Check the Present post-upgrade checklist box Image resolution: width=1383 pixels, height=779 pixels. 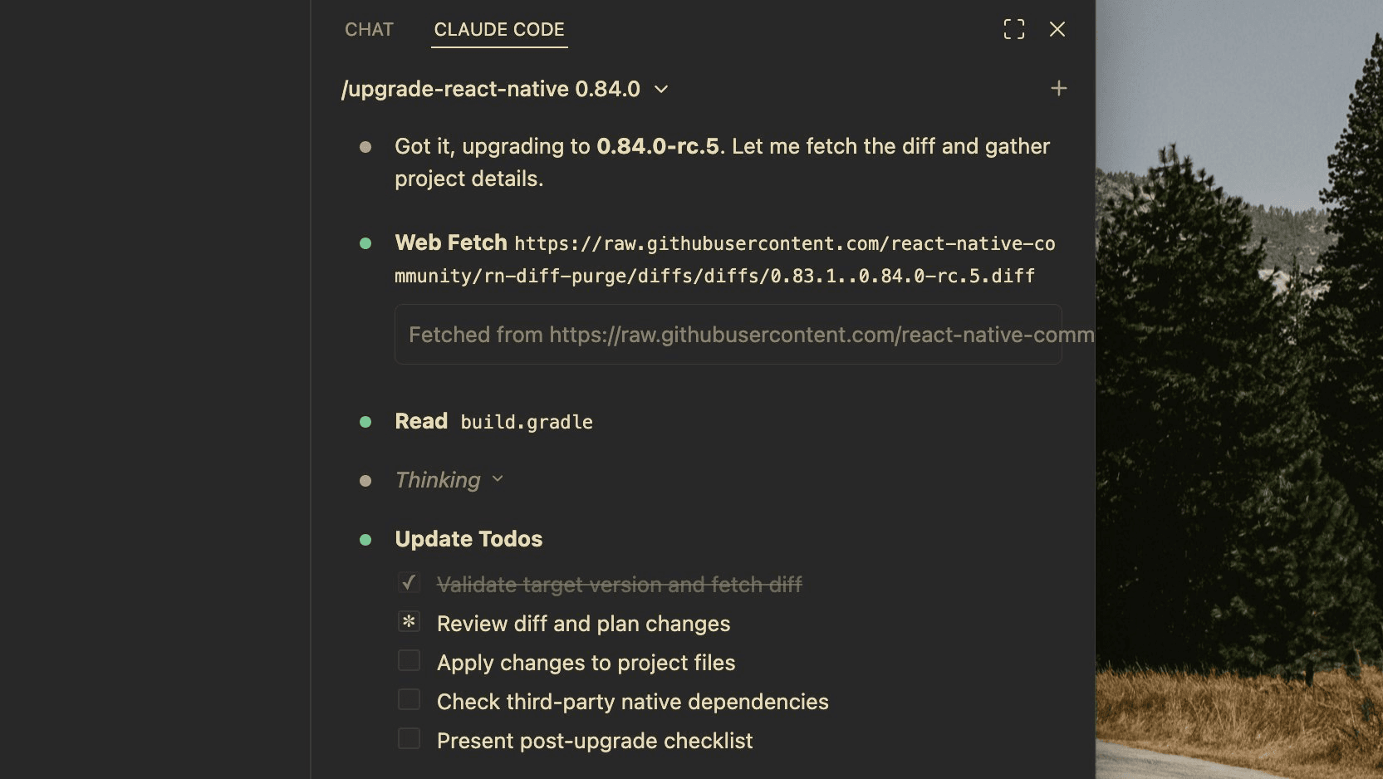pos(409,739)
